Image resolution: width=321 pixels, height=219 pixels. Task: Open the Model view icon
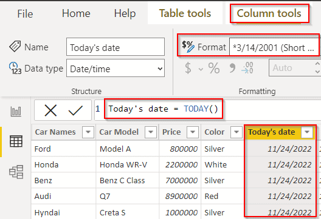(x=16, y=172)
